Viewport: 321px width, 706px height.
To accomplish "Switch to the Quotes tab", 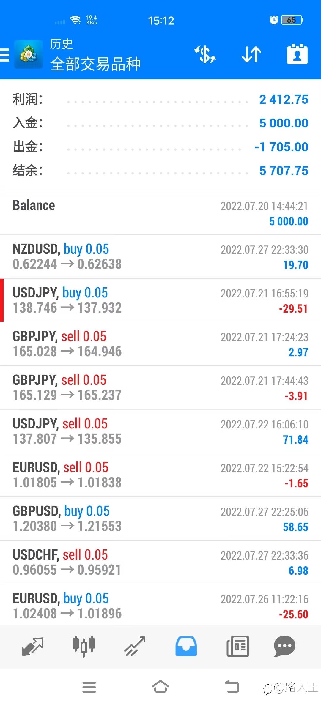I will point(33,646).
